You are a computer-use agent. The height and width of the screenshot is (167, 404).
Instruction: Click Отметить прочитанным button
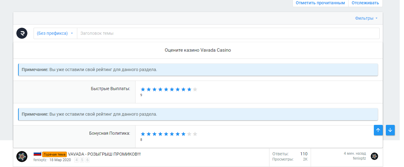[x=320, y=3]
